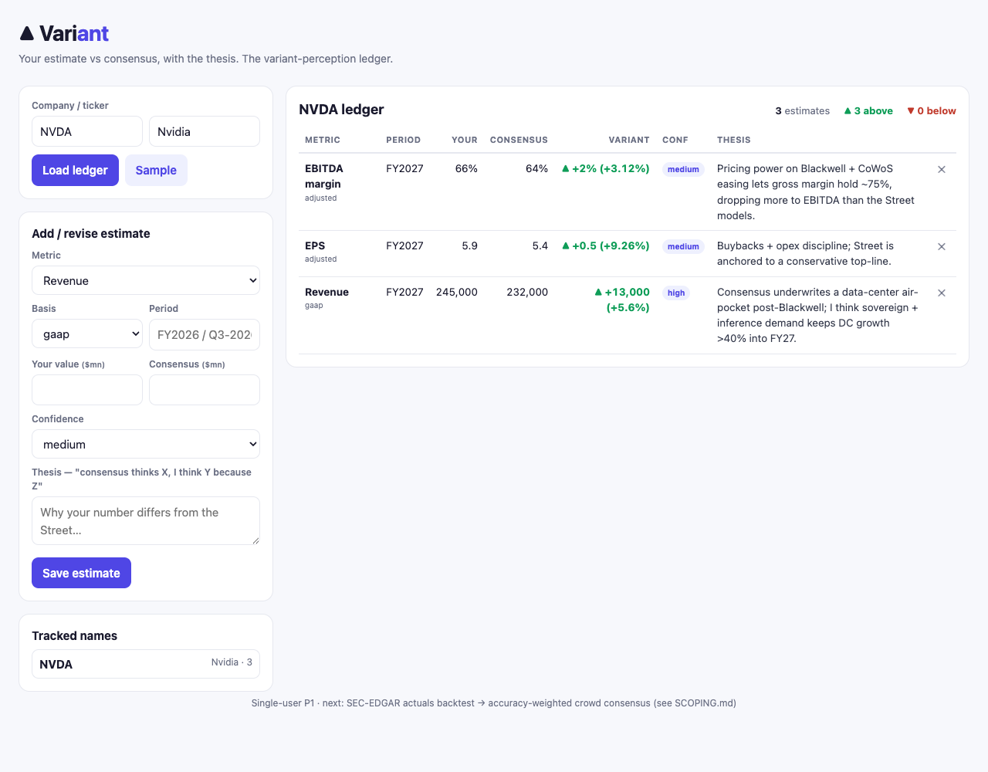The width and height of the screenshot is (988, 772).
Task: Click the Your value ($mn) input
Action: pyautogui.click(x=87, y=390)
